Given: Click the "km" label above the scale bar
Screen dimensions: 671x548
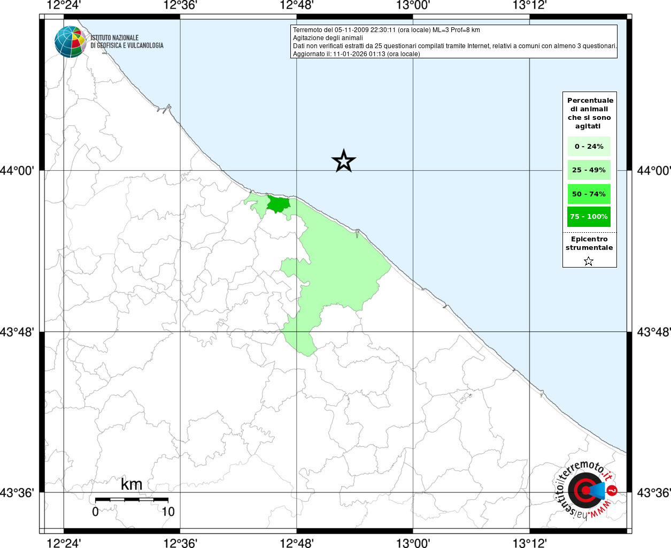Looking at the screenshot, I should click(132, 485).
